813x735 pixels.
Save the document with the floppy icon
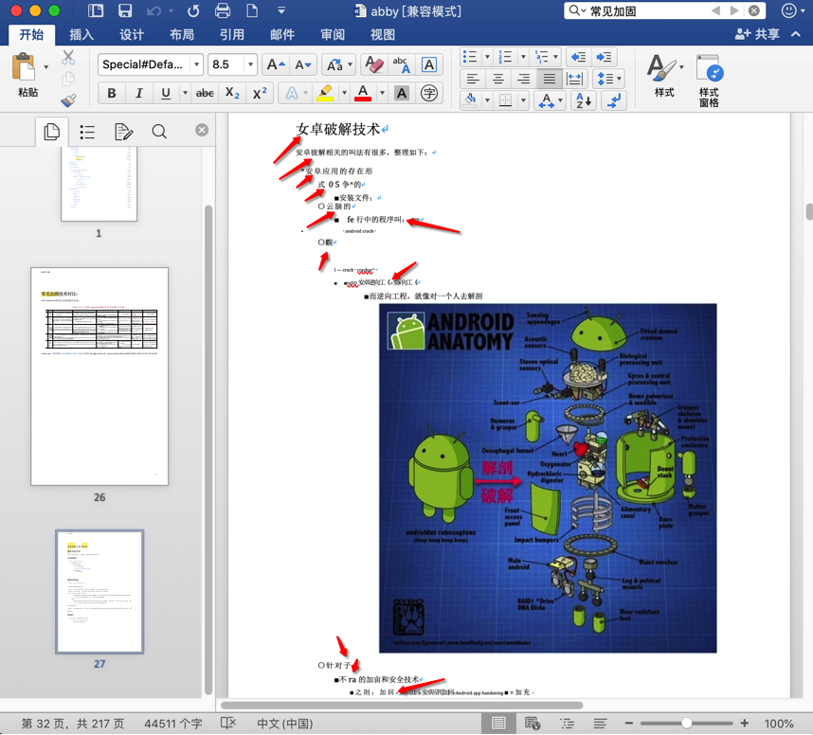(x=125, y=10)
